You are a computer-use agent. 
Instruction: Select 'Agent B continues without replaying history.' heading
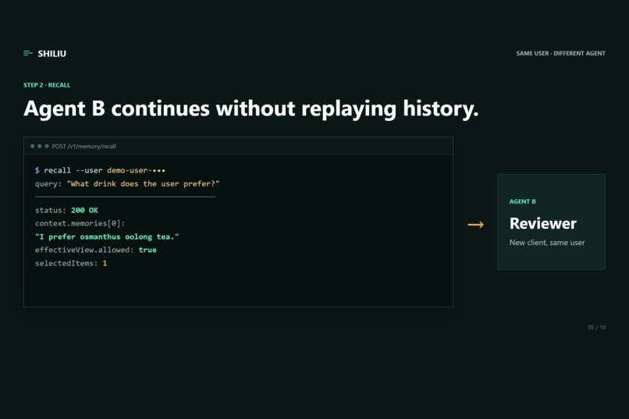click(251, 108)
